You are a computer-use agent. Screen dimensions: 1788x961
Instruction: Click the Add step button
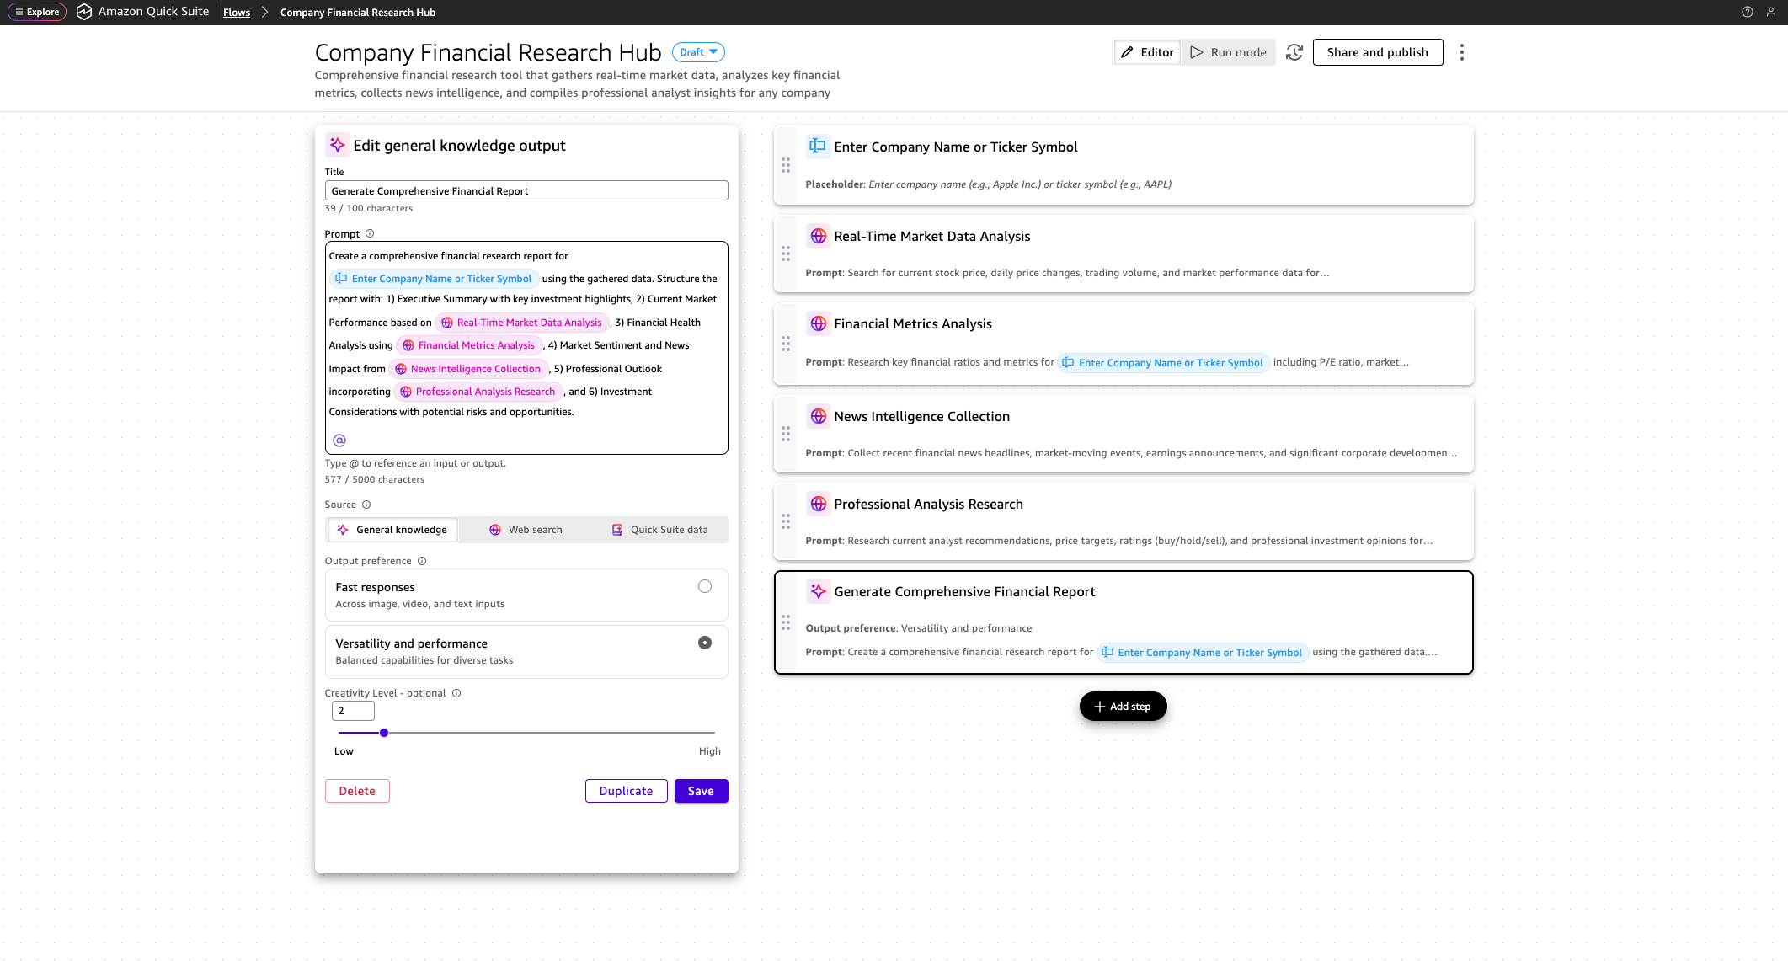pyautogui.click(x=1123, y=707)
